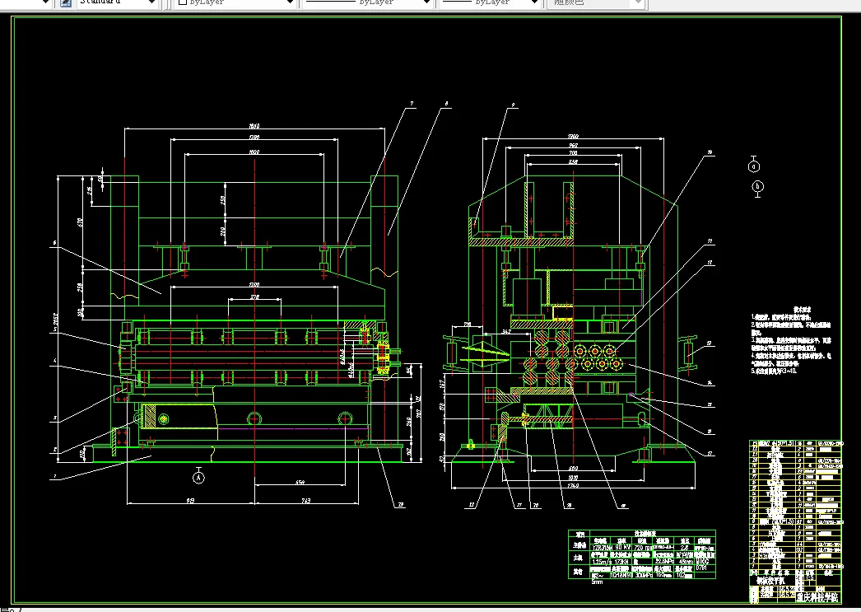This screenshot has width=861, height=612.
Task: Select the 913 dimension text
Action: coord(190,501)
